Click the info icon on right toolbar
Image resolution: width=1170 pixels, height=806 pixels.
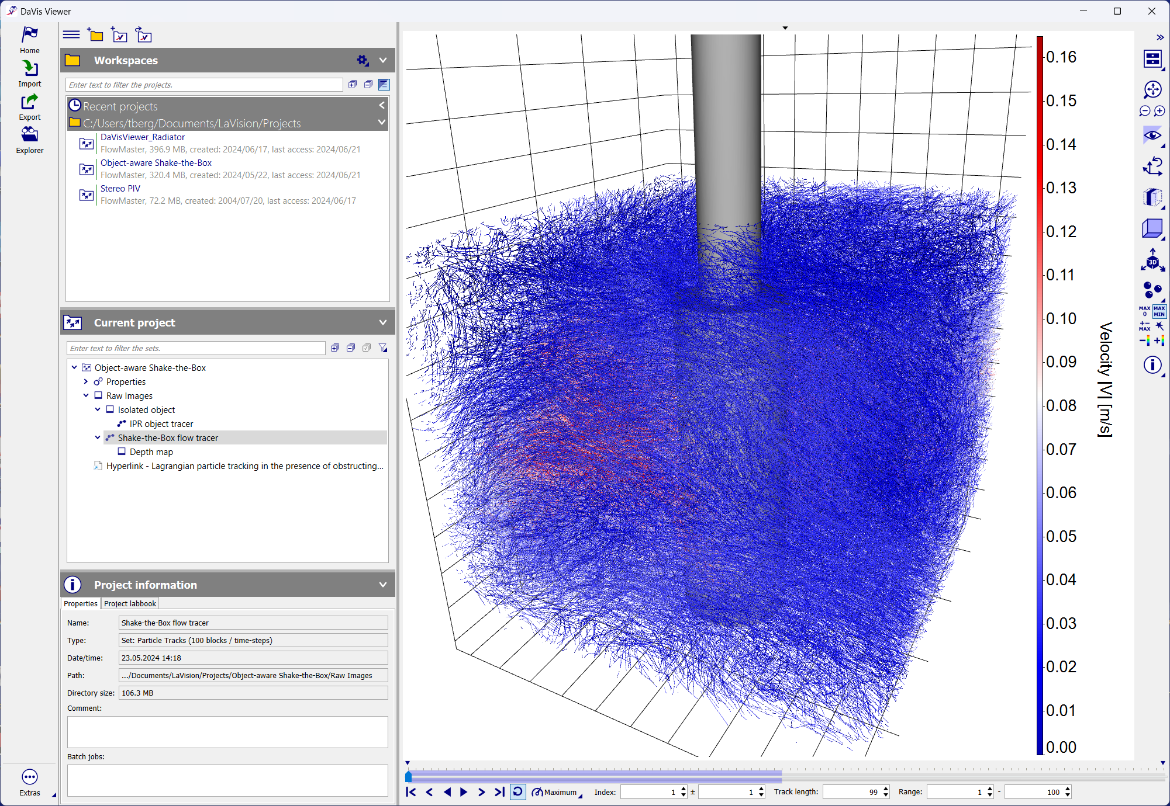pos(1152,365)
